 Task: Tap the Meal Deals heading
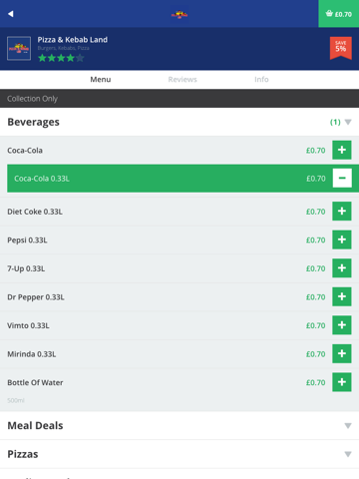click(35, 426)
